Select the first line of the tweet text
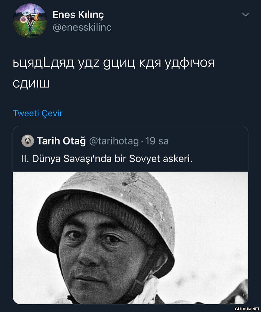261x312 pixels. point(113,64)
